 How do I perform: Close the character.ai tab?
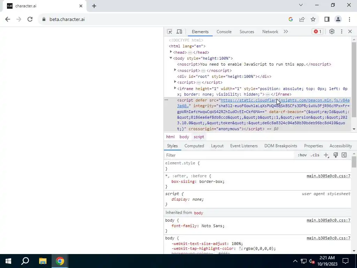pos(81,6)
